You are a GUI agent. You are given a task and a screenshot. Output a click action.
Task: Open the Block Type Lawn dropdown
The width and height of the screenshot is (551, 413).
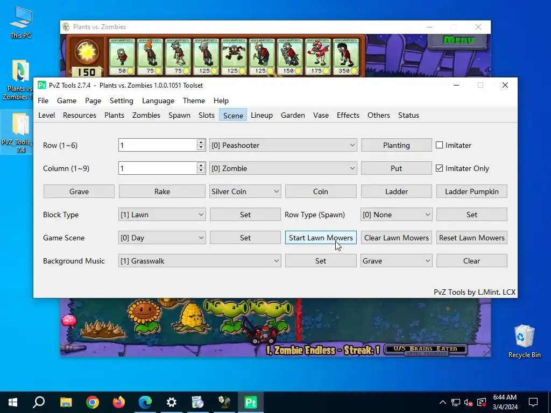click(162, 215)
